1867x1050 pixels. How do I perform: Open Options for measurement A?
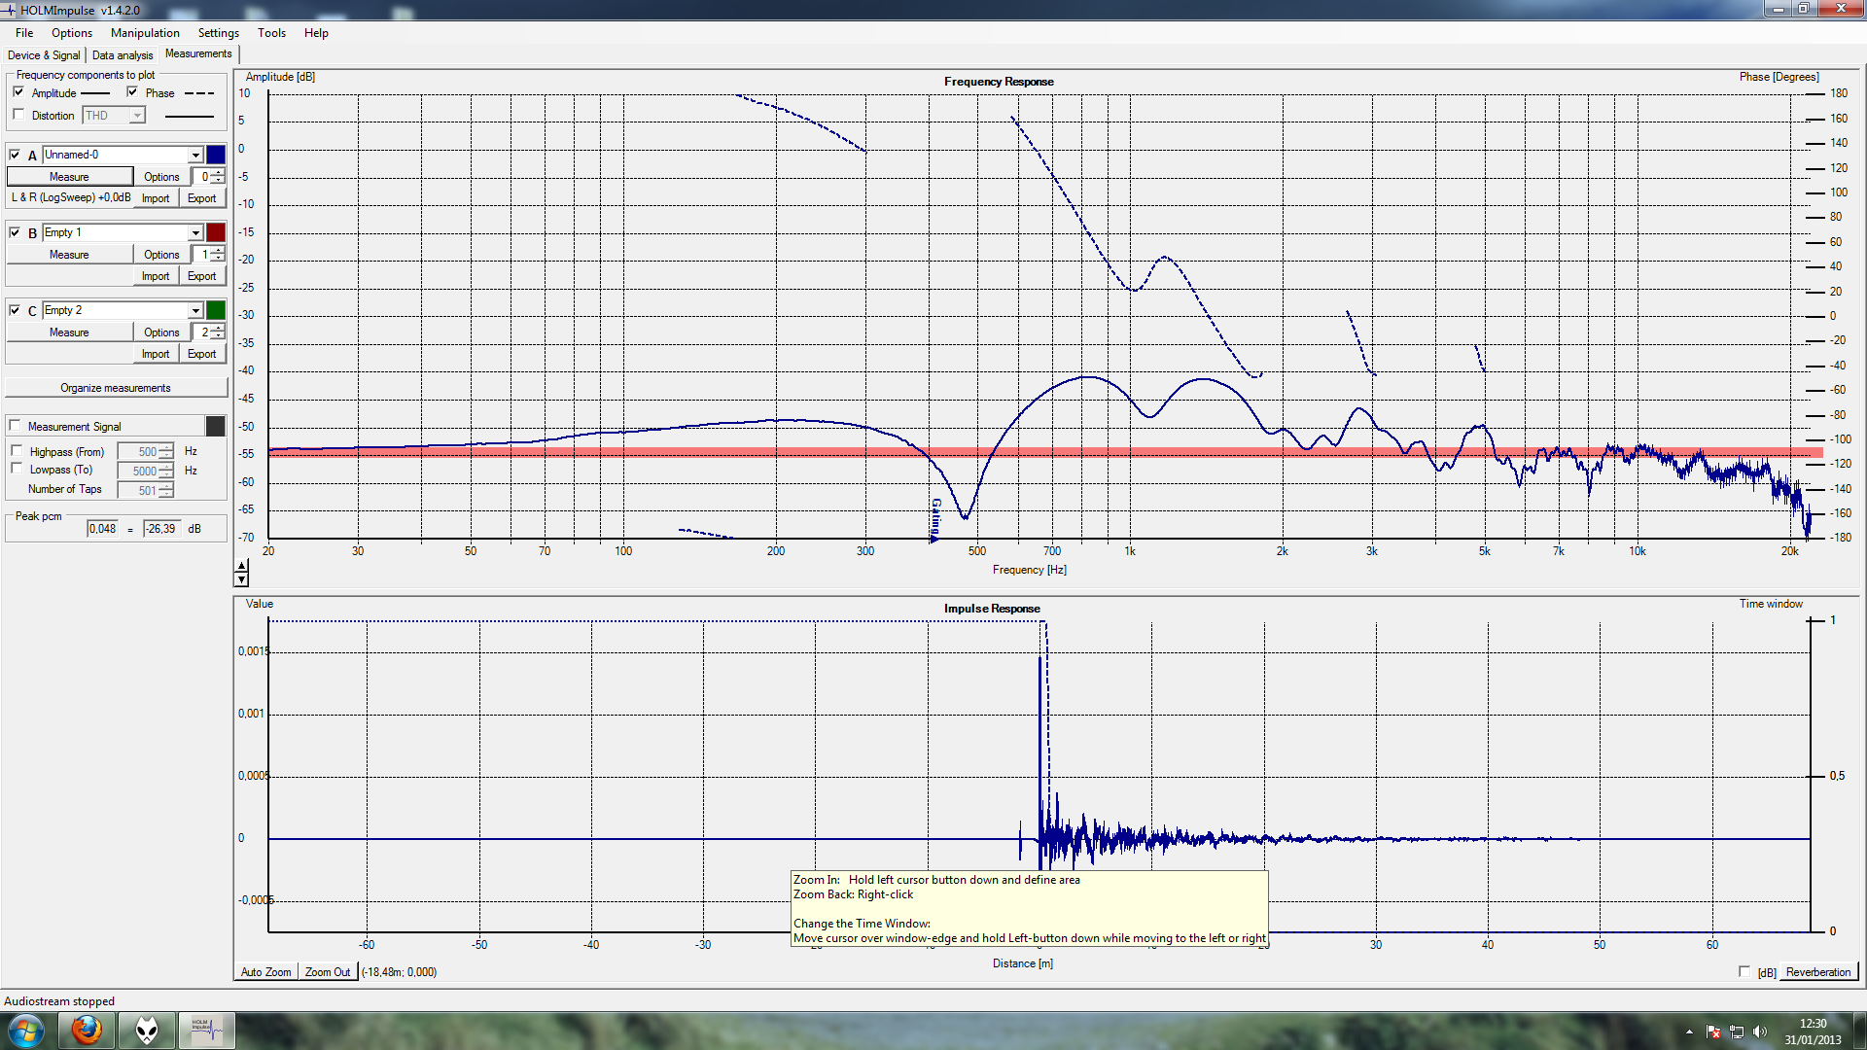click(161, 177)
